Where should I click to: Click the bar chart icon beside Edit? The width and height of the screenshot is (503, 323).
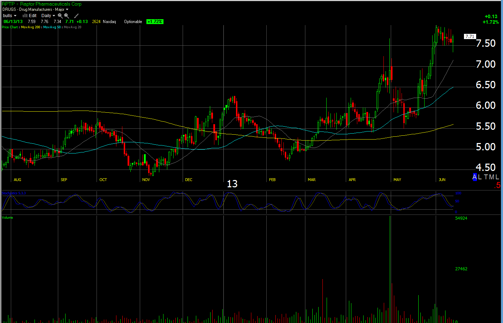click(25, 16)
